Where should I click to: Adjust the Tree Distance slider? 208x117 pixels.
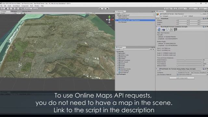coord(189,64)
